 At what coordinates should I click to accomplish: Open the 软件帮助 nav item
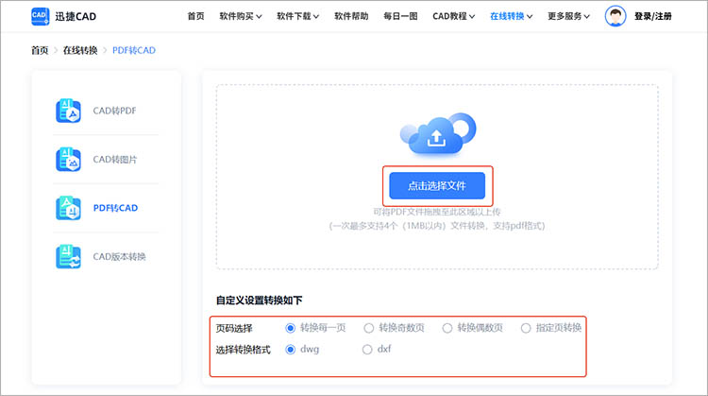(x=351, y=16)
